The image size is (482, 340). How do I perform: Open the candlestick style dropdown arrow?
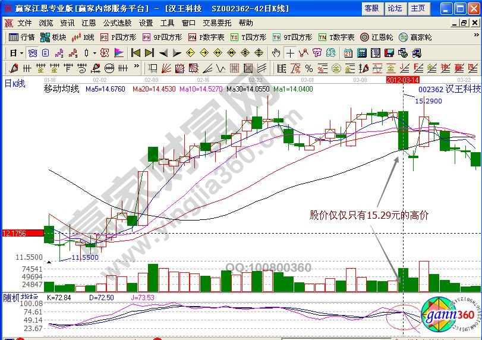[94, 52]
